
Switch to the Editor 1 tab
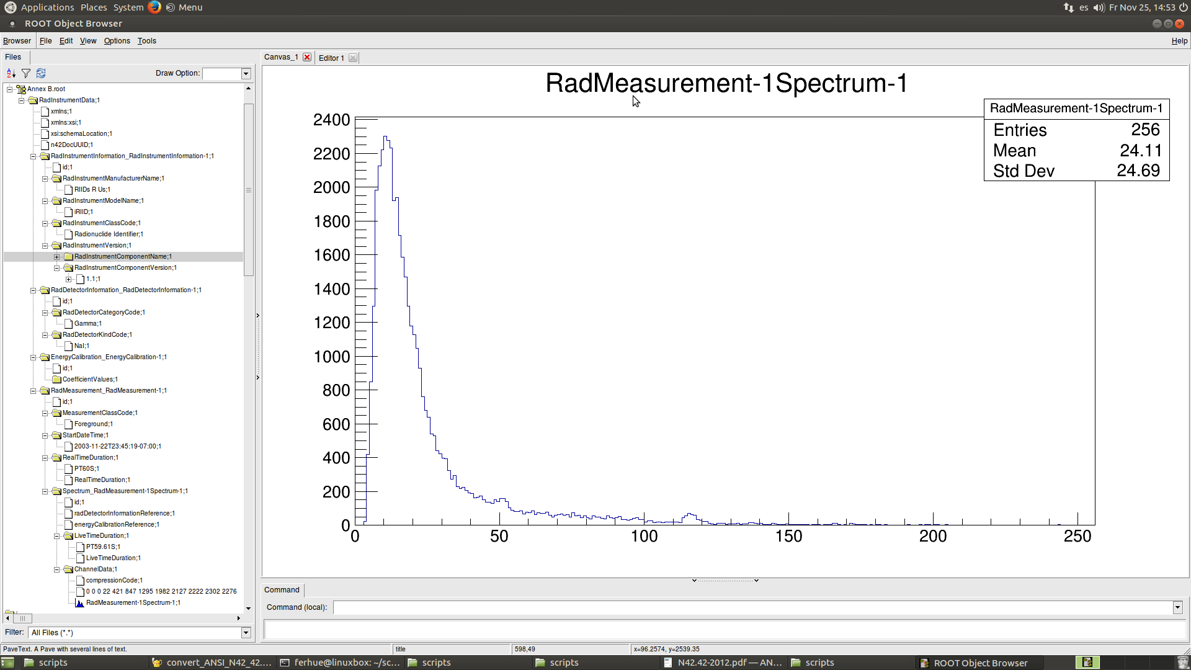(x=331, y=58)
